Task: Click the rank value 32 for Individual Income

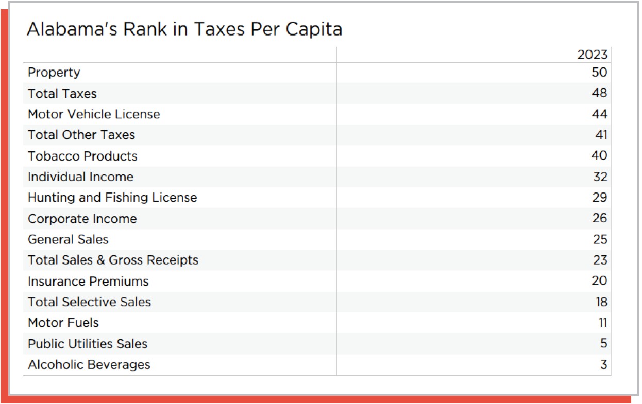Action: click(x=600, y=177)
